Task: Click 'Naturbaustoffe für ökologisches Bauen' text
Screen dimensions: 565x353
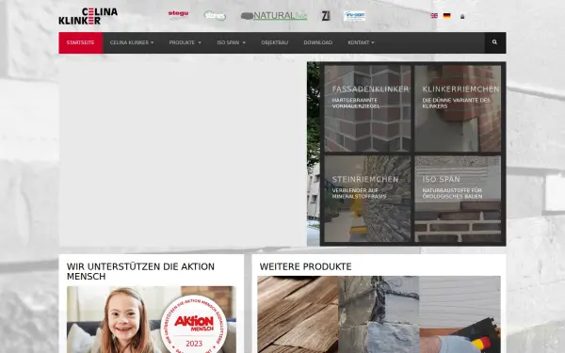Action: 452,193
